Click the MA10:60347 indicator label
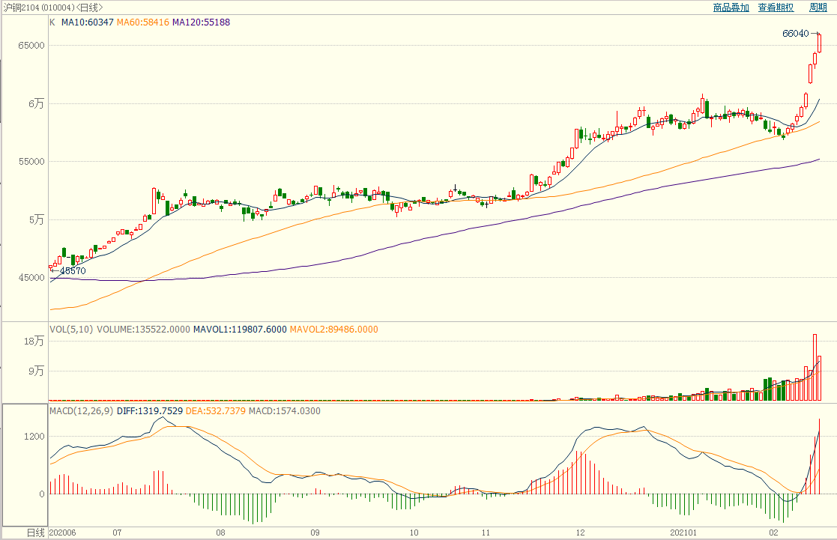The image size is (837, 540). point(88,22)
